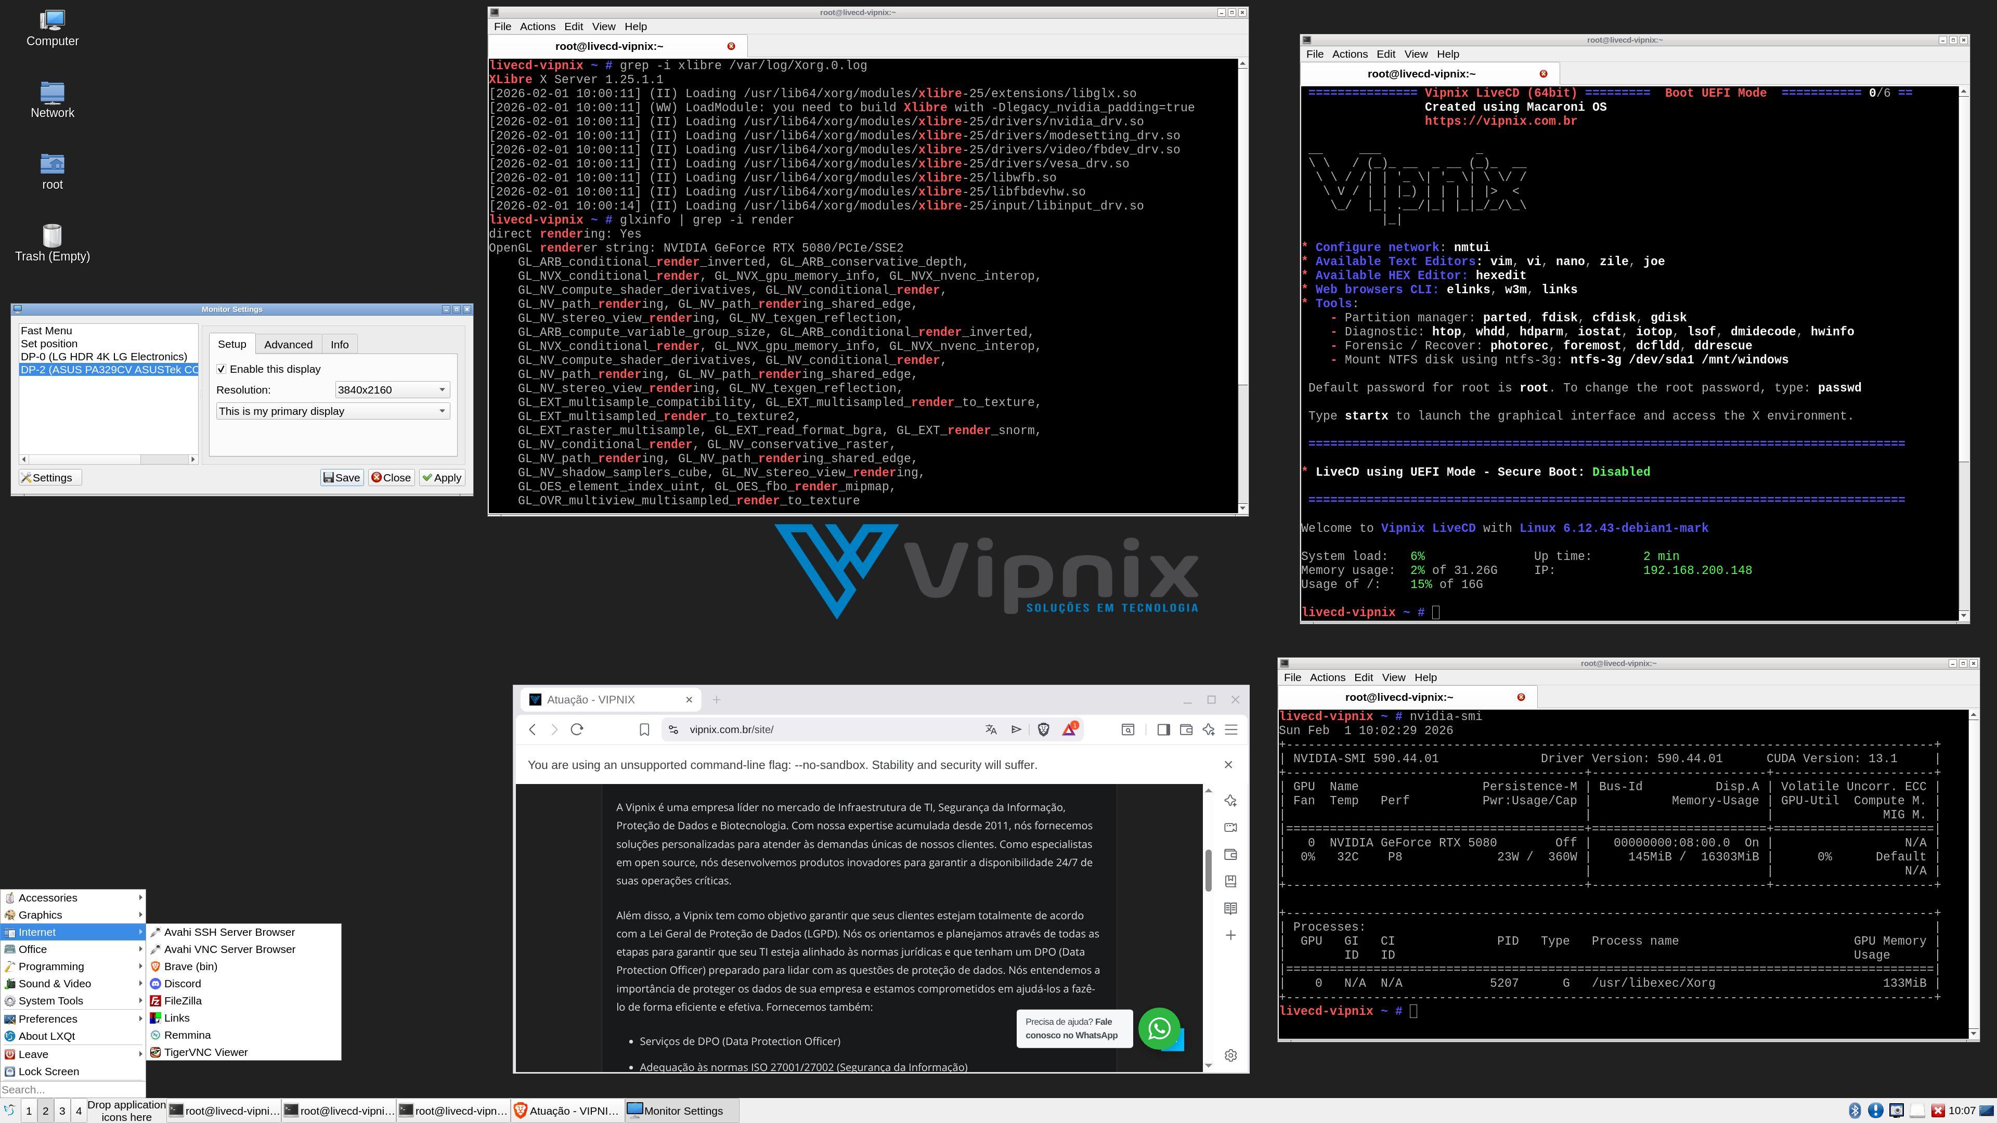
Task: Click the browser page vertical scrollbar thumb
Action: point(1208,870)
